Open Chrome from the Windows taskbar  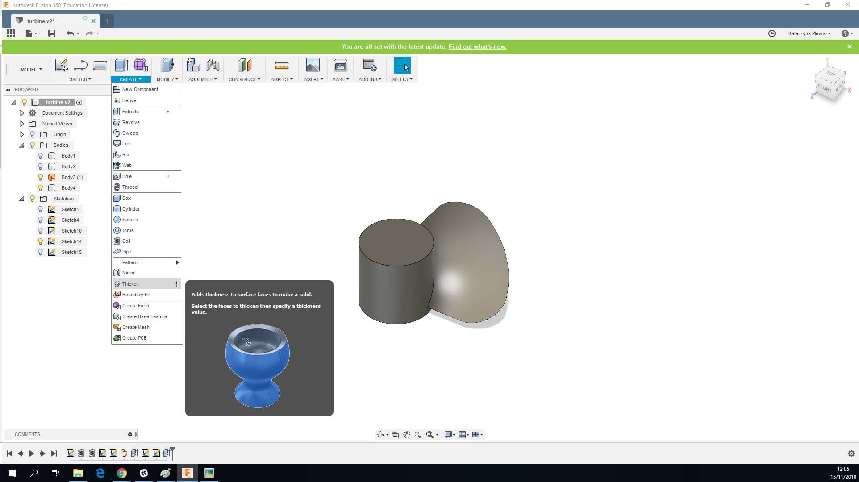(x=122, y=473)
